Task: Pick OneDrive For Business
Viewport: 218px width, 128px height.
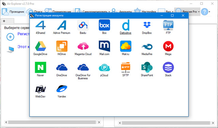Action: click(83, 68)
